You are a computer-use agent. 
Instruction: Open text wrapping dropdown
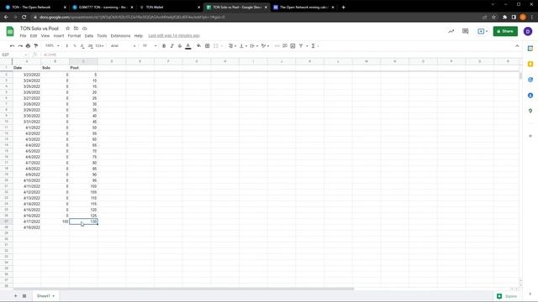(254, 46)
